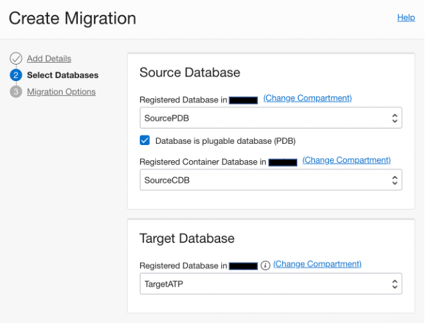Image resolution: width=425 pixels, height=323 pixels.
Task: Jump to Migration Options step
Action: (61, 92)
